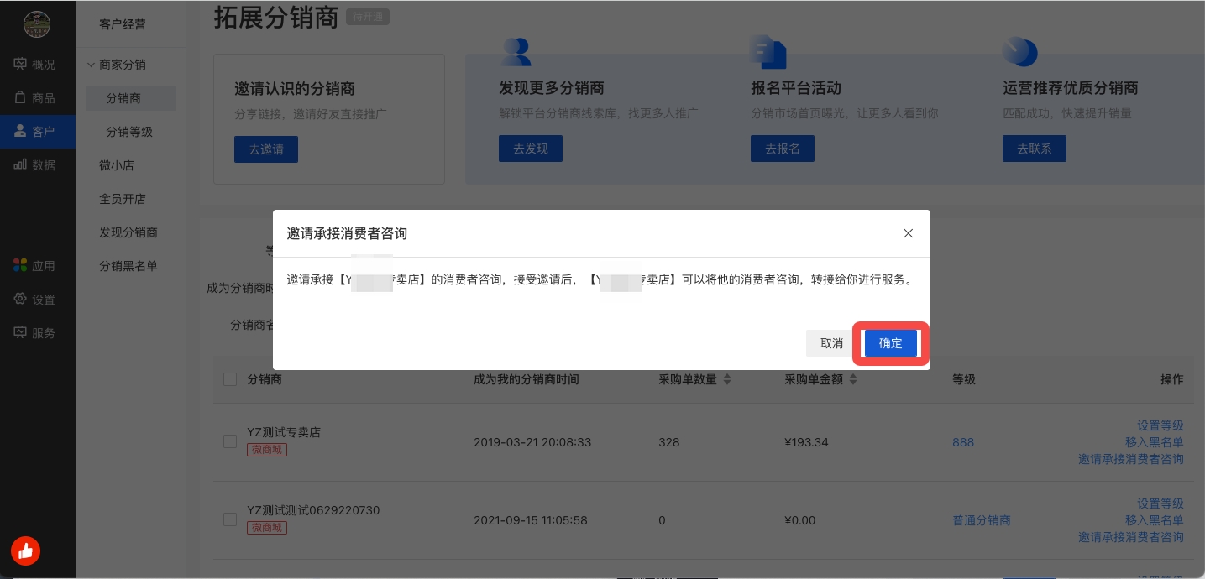Open the 888 level link
Viewport: 1205px width, 579px height.
963,442
